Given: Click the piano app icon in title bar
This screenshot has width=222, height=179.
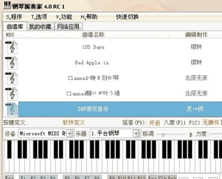Looking at the screenshot, I should point(7,5).
